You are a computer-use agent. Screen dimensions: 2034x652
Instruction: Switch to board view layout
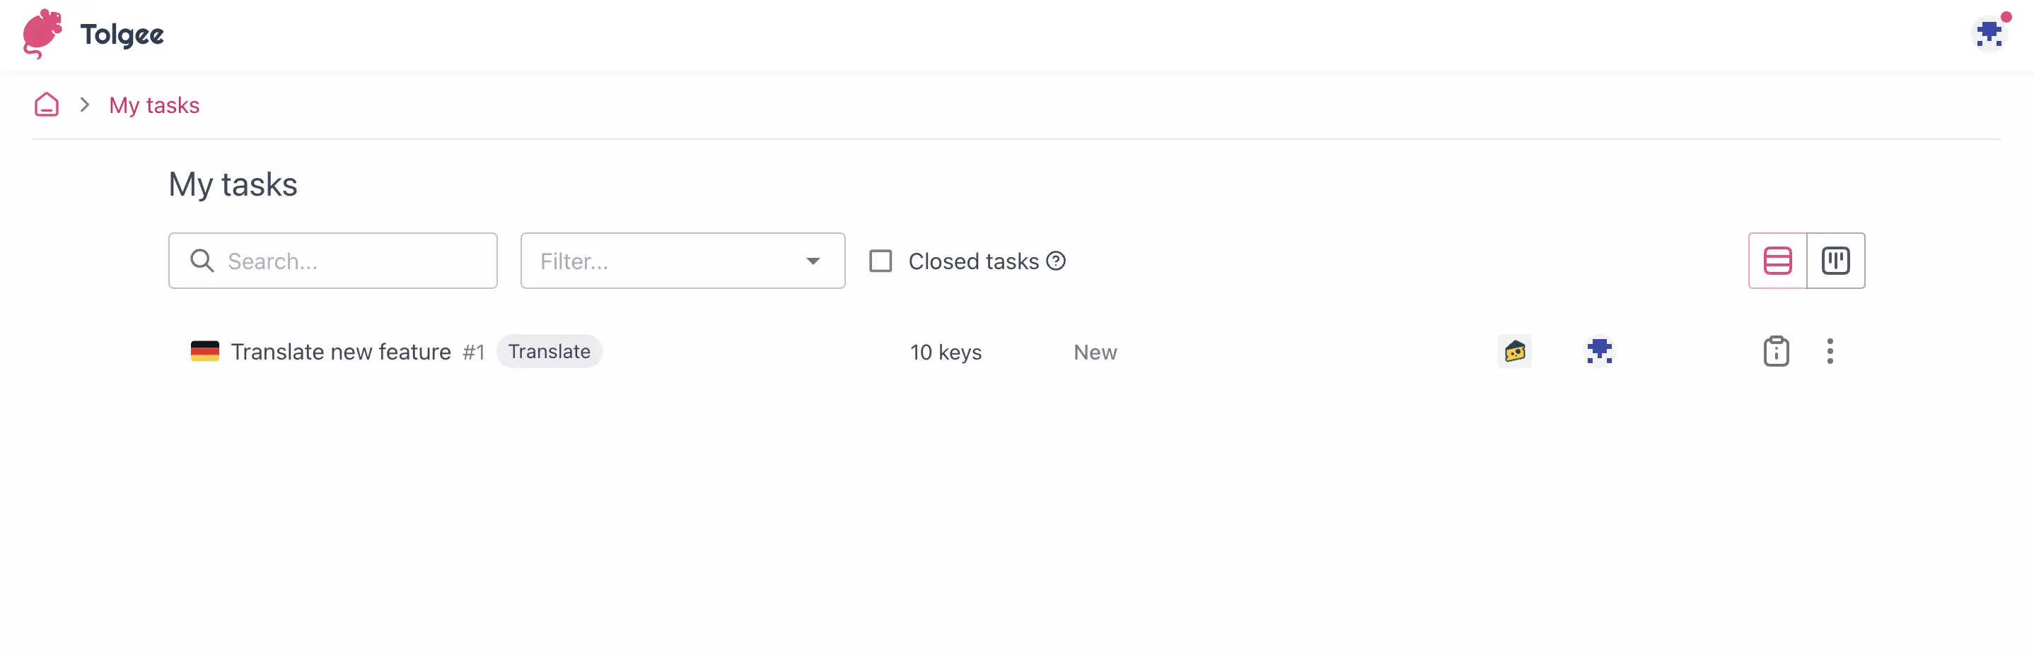(1836, 260)
